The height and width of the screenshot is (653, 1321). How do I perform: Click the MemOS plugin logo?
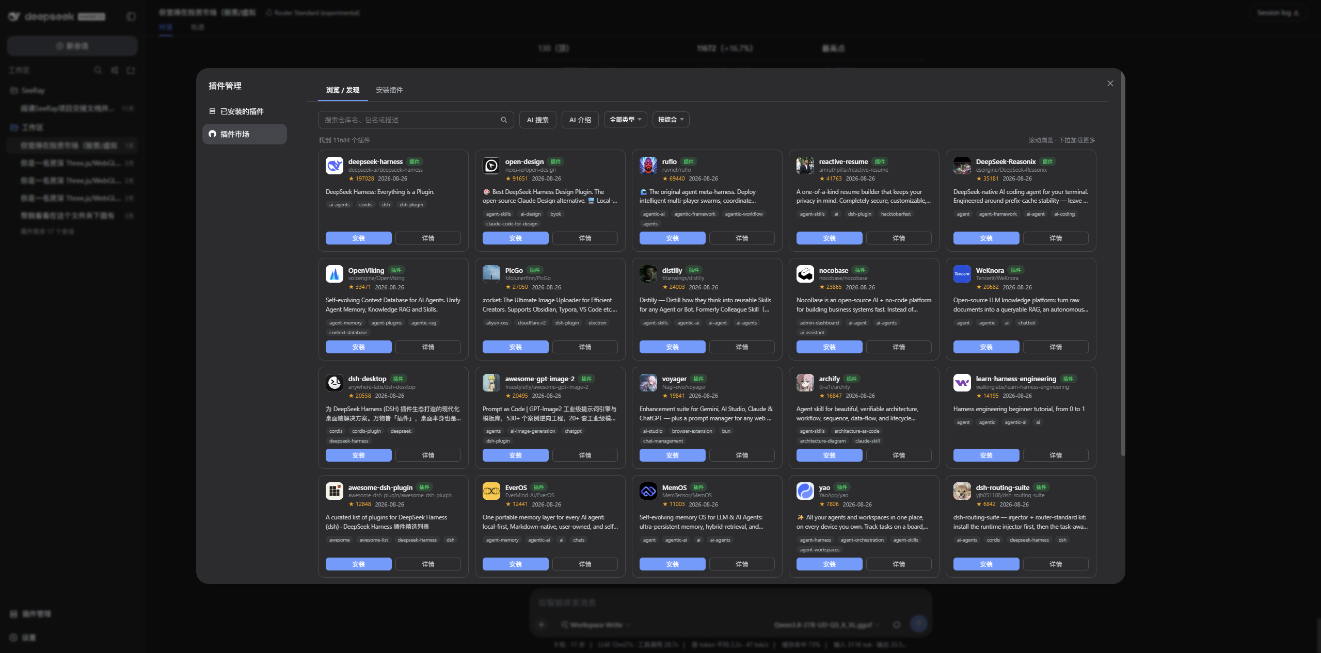point(648,491)
